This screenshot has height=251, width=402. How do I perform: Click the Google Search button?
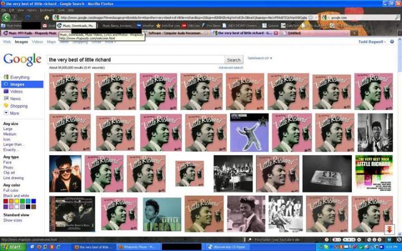pos(234,60)
